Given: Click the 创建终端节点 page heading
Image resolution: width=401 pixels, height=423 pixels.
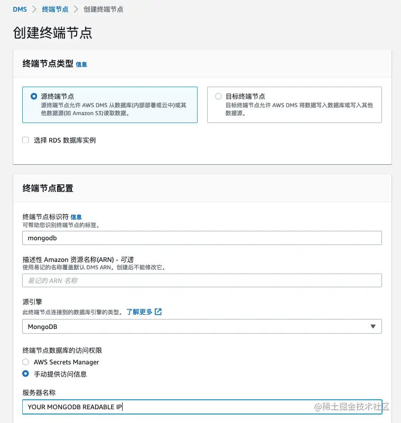Looking at the screenshot, I should pos(53,33).
